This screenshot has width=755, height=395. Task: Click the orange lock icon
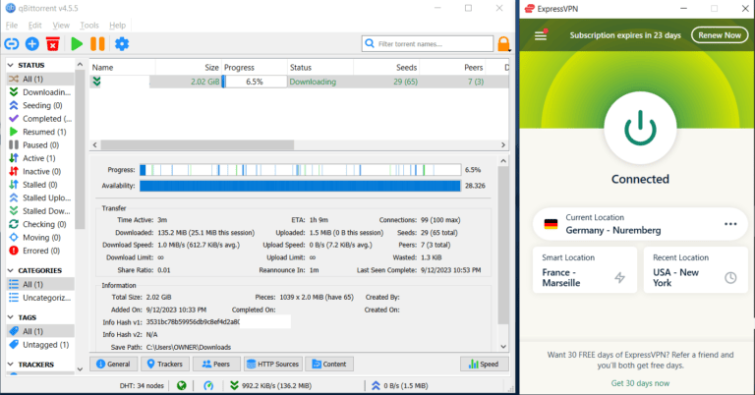click(x=504, y=43)
